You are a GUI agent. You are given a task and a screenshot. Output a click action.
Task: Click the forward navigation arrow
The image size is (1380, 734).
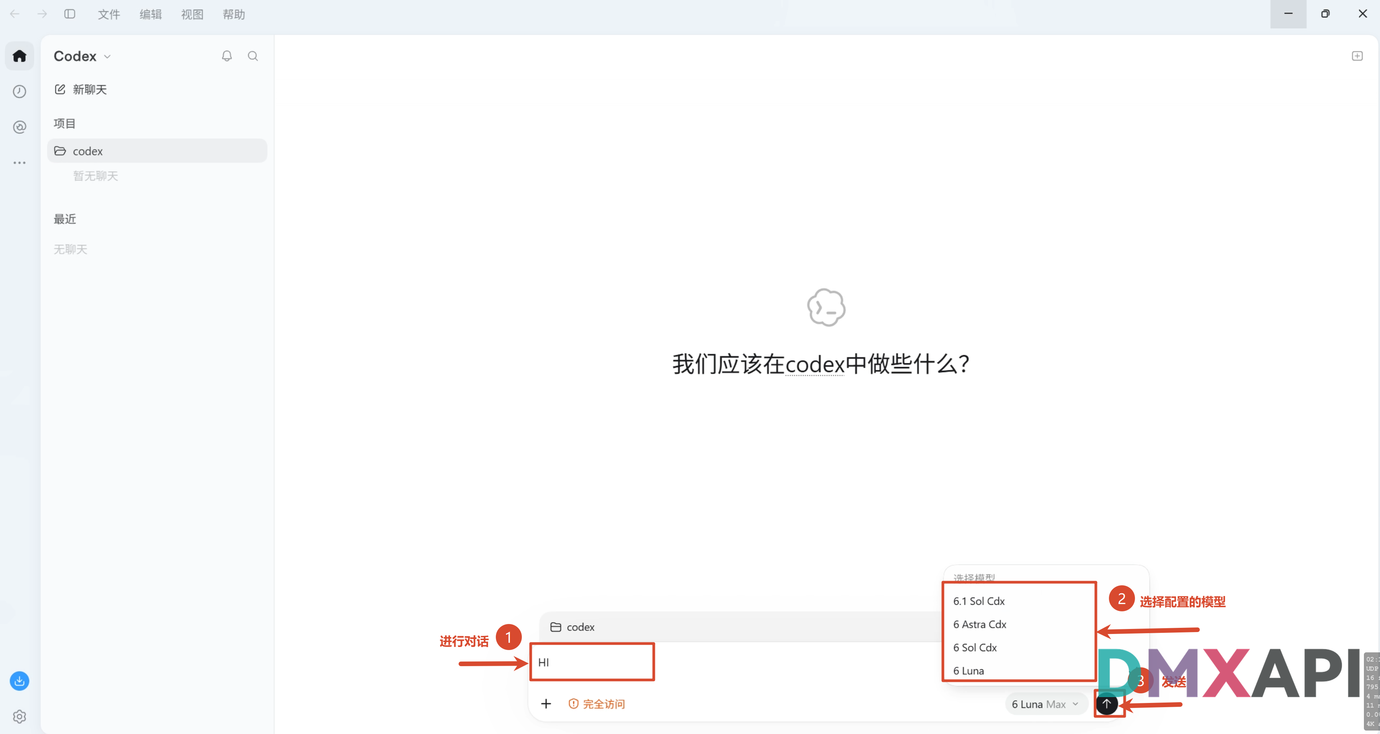point(42,14)
